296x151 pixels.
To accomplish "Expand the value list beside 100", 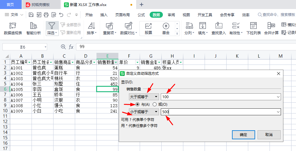I will [x=278, y=97].
